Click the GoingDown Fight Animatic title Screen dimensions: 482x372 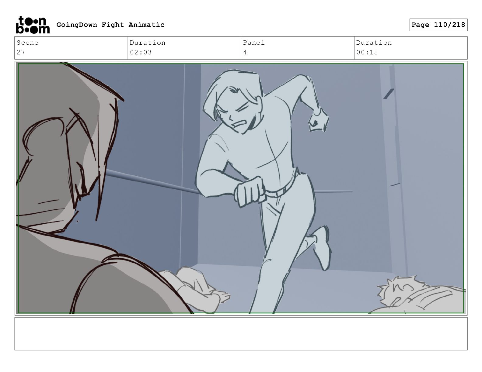[110, 25]
